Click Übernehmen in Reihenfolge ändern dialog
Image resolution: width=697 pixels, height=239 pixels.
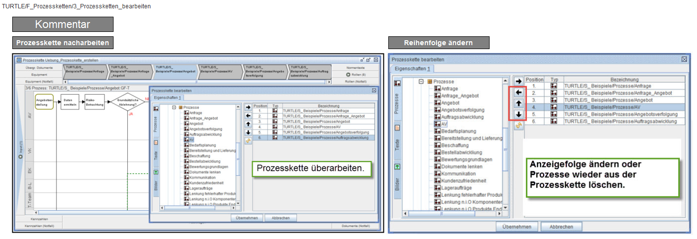pos(517,227)
